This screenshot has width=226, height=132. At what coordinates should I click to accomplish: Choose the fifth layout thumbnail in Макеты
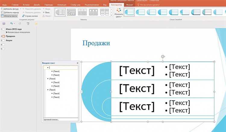[x=105, y=12]
